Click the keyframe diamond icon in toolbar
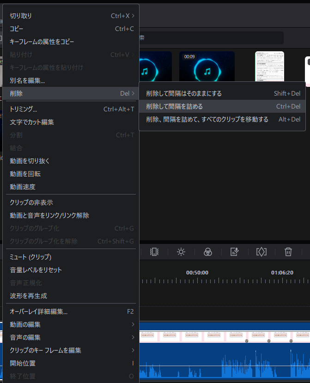Screen dimensions: 310x383 coord(261,252)
